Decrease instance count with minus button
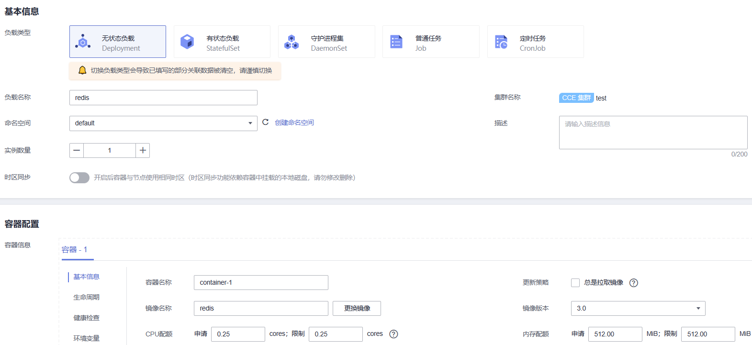 [x=77, y=150]
